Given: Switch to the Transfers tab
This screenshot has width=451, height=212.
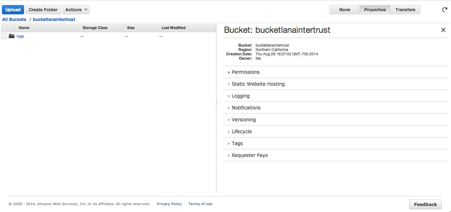Looking at the screenshot, I should 405,10.
